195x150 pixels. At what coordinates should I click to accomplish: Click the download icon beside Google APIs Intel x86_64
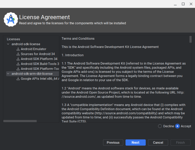18,78
